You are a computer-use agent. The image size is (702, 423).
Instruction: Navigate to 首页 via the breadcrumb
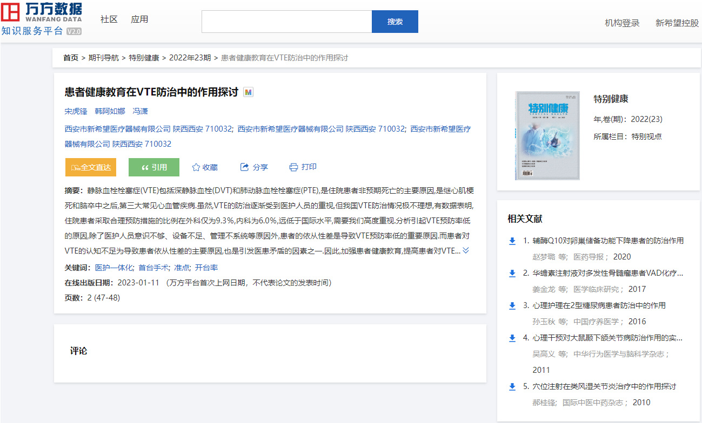pos(70,57)
